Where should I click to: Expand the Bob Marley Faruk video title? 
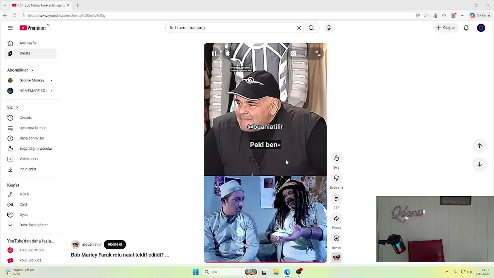click(x=120, y=255)
